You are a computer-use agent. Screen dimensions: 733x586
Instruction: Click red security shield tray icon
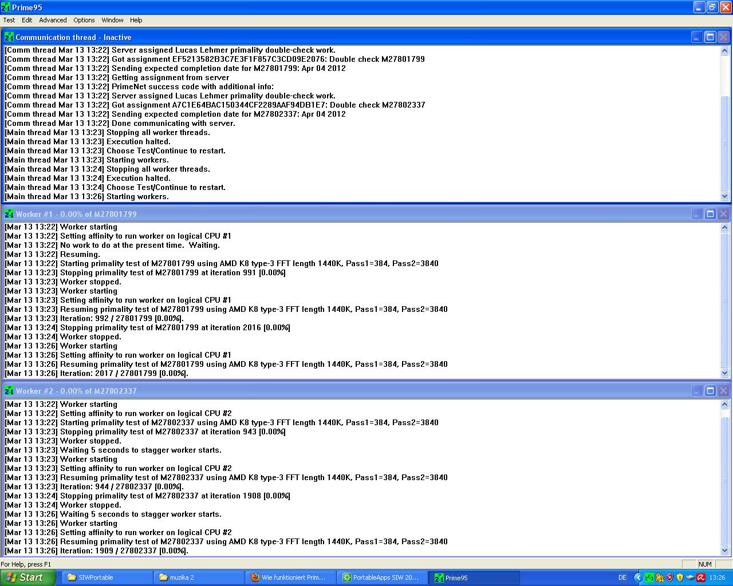click(x=669, y=578)
